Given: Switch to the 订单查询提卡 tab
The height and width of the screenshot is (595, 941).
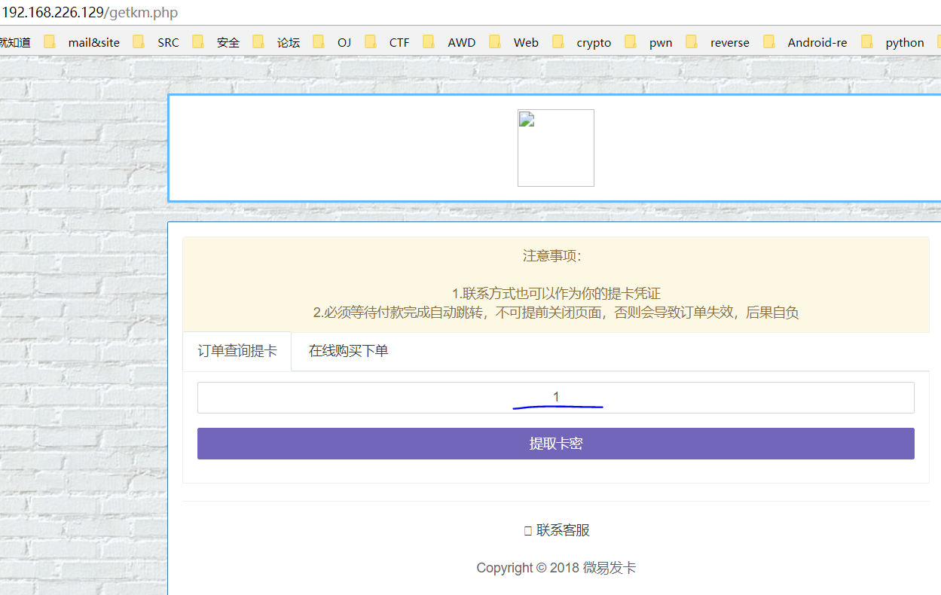Looking at the screenshot, I should coord(237,351).
